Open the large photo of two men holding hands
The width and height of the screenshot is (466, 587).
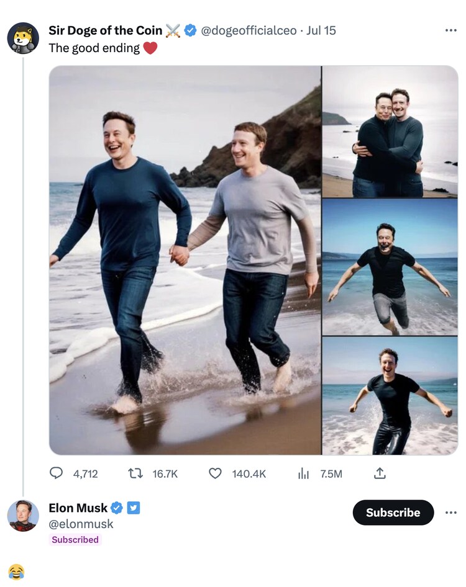[185, 261]
